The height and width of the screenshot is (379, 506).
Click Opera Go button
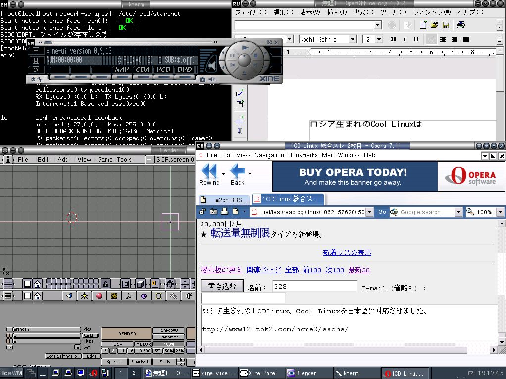(382, 212)
